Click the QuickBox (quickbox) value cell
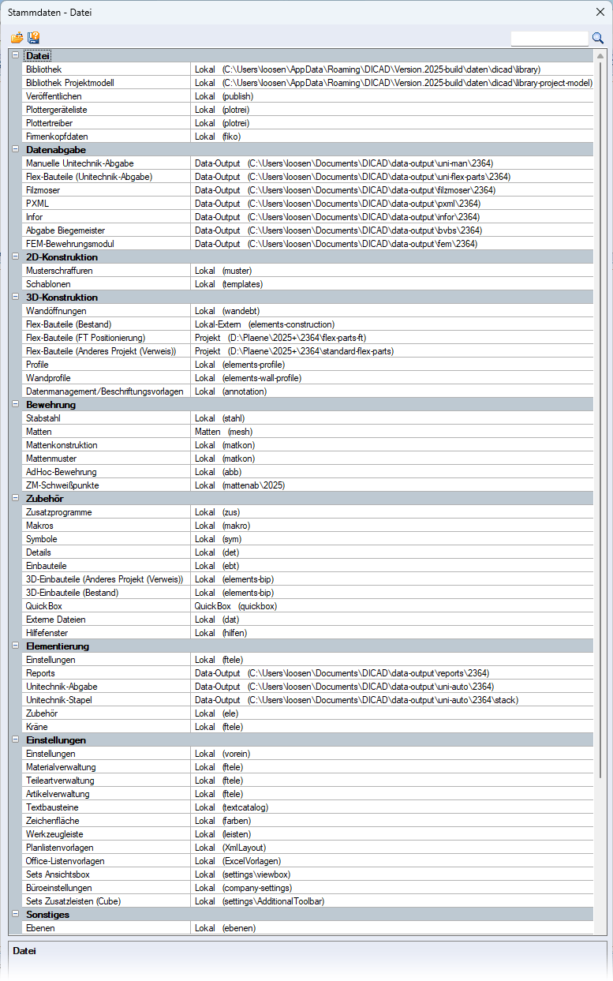 [392, 606]
